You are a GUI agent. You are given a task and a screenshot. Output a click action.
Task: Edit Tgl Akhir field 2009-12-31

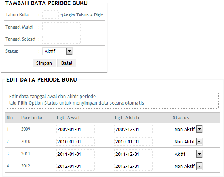tap(133, 129)
